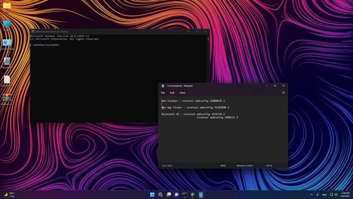This screenshot has width=353, height=199.
Task: Open Notepad settings gear icon
Action: (284, 92)
